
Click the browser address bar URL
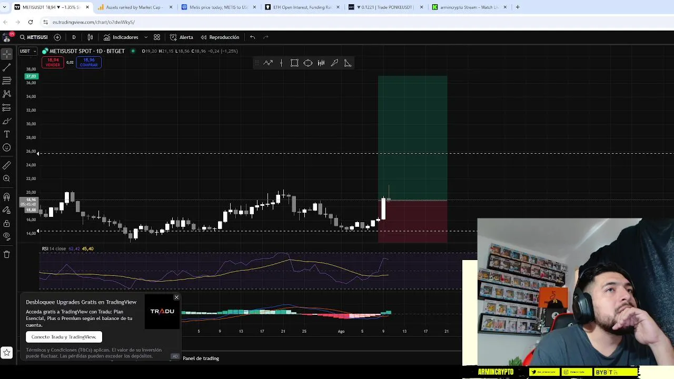click(94, 22)
